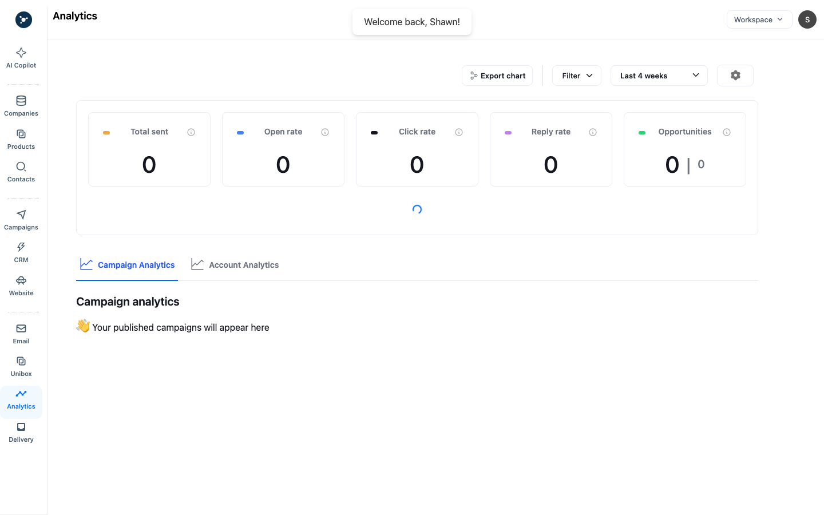Navigate to Campaigns
This screenshot has width=824, height=515.
(21, 220)
